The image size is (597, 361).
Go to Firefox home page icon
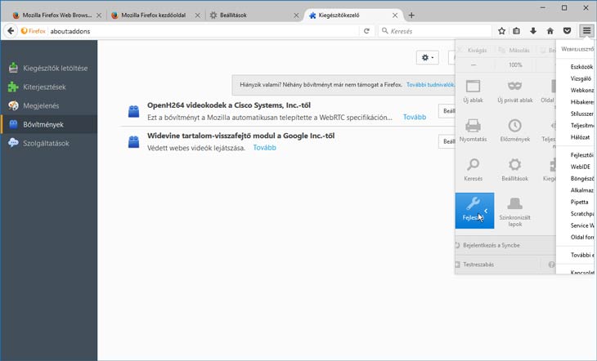[x=550, y=31]
